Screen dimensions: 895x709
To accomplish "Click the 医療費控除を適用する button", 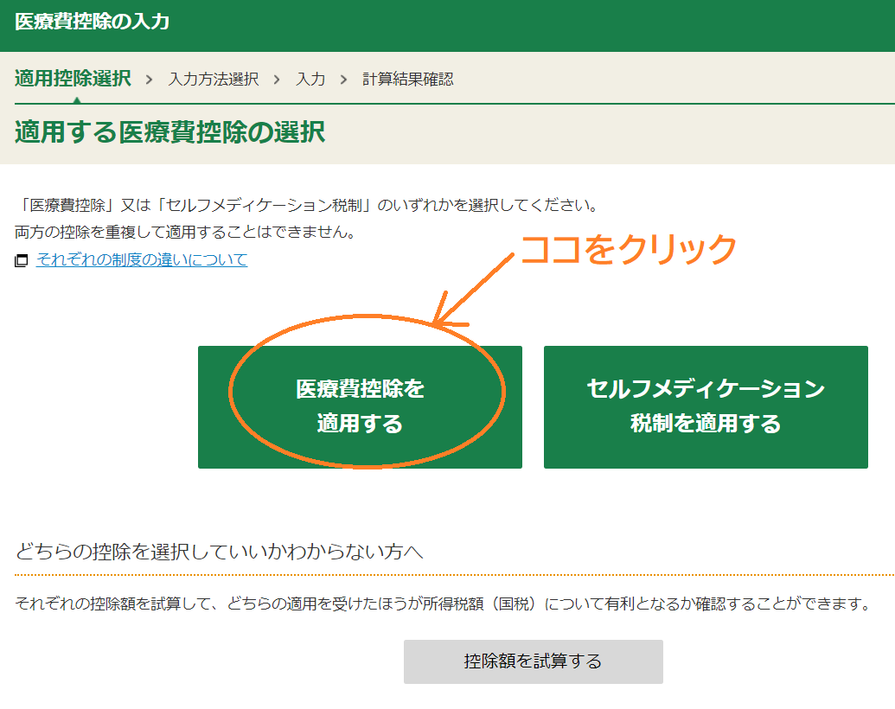I will click(x=360, y=406).
